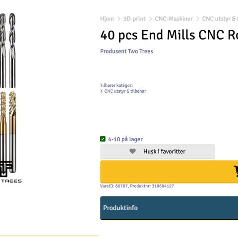Image resolution: width=238 pixels, height=238 pixels.
Task: Click the chevron after 3D-print breadcrumb
Action: 150,19
